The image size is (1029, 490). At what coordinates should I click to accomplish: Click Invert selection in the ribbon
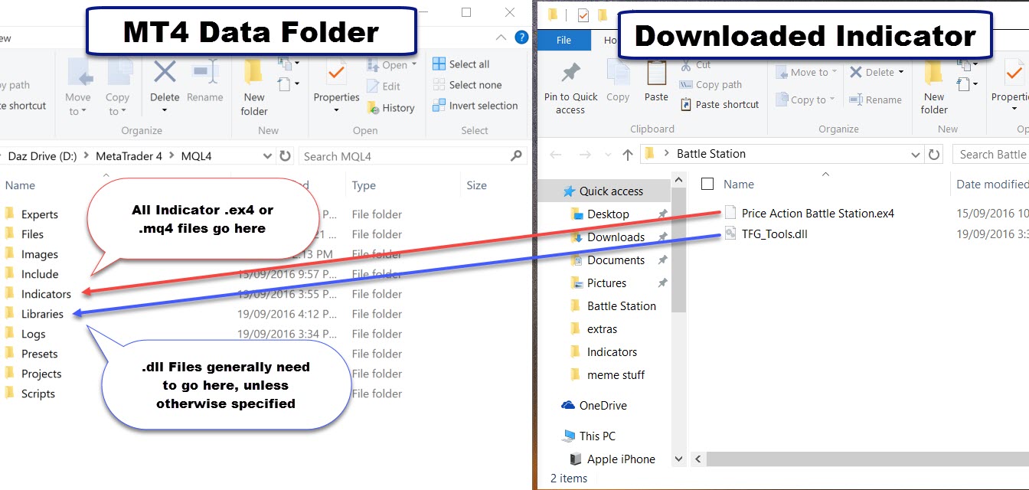pos(475,106)
